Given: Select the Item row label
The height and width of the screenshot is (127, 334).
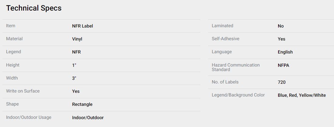Looking at the screenshot, I should pos(10,26).
